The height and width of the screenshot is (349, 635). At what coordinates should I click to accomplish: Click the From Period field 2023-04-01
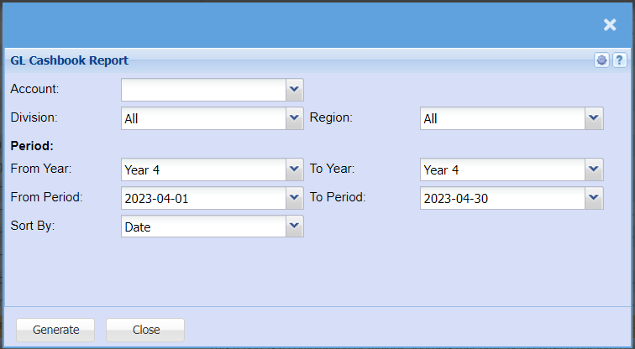click(203, 198)
